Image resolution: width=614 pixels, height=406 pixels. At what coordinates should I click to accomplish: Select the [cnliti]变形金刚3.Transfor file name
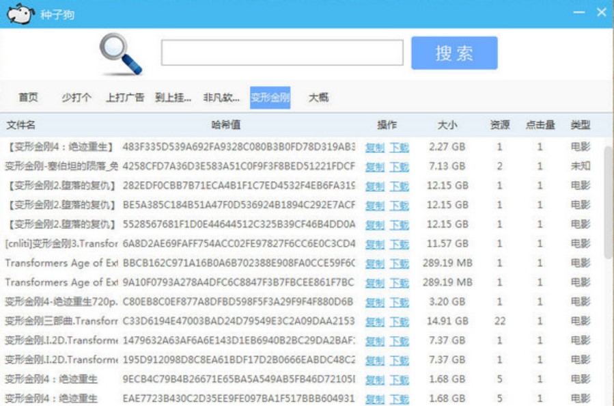coord(61,244)
